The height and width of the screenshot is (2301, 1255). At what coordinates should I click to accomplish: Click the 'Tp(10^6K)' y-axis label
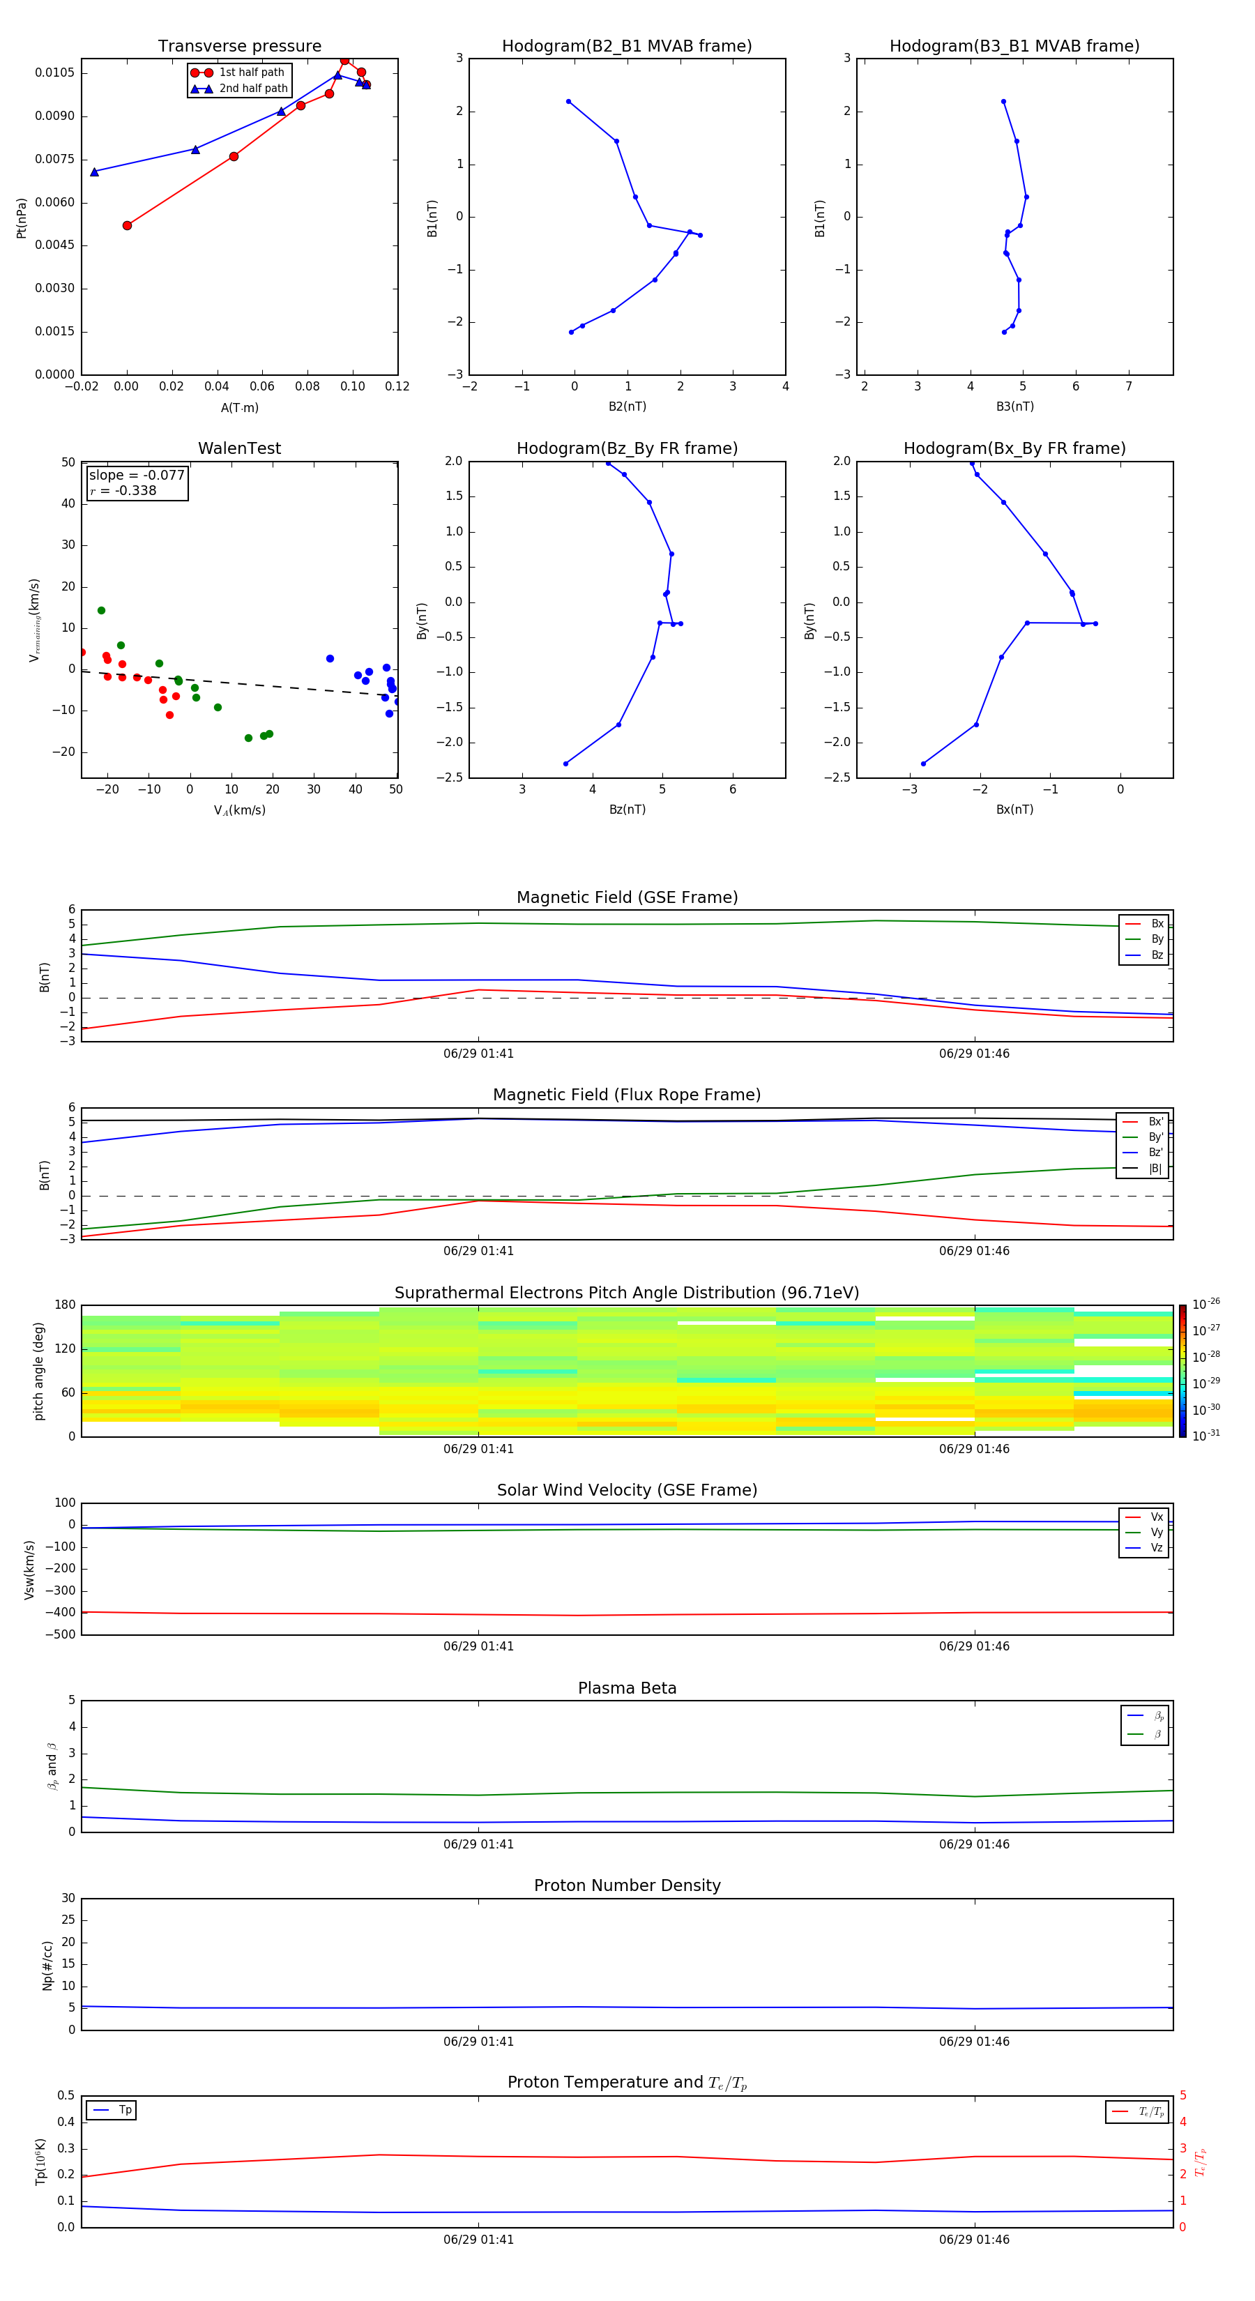pos(40,2162)
